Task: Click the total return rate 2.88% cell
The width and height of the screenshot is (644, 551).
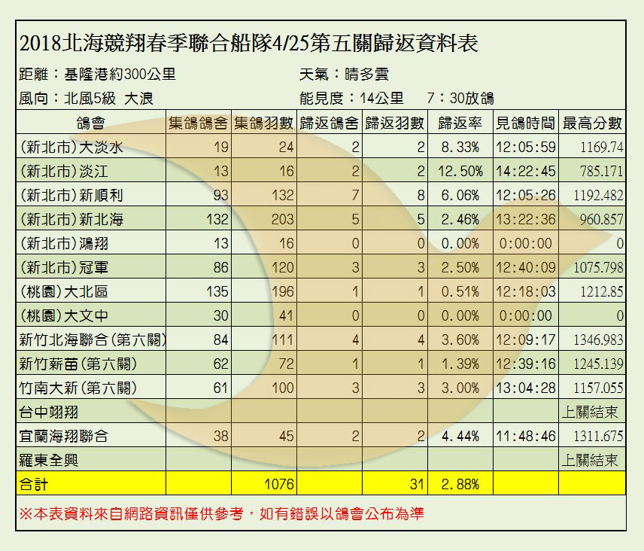Action: pos(459,483)
